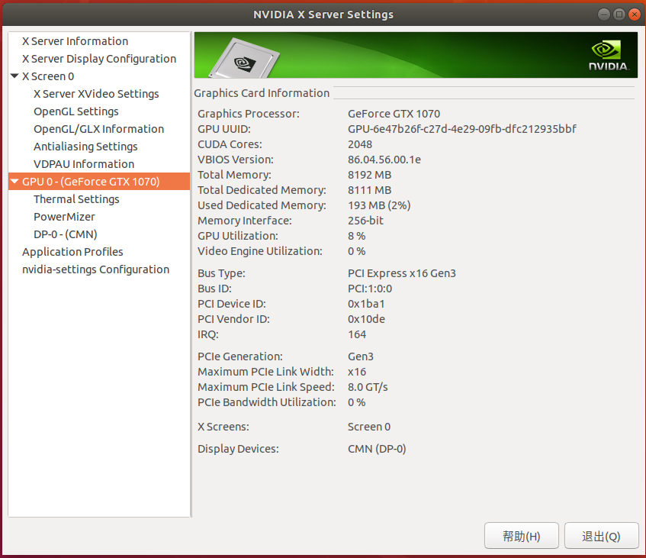Select X Server Display Configuration

99,59
